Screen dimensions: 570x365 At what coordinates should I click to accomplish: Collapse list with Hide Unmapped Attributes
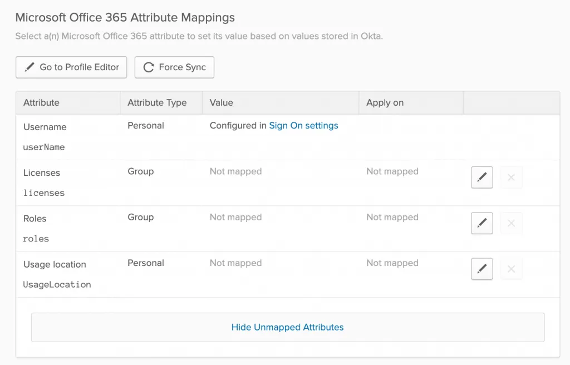[x=287, y=327]
